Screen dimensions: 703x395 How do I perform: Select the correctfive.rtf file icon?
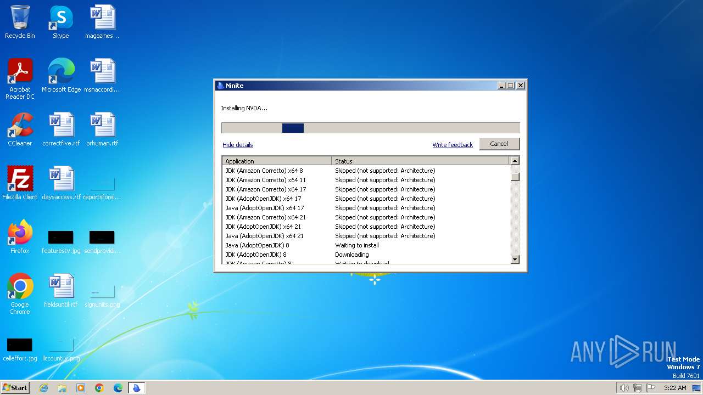[61, 129]
